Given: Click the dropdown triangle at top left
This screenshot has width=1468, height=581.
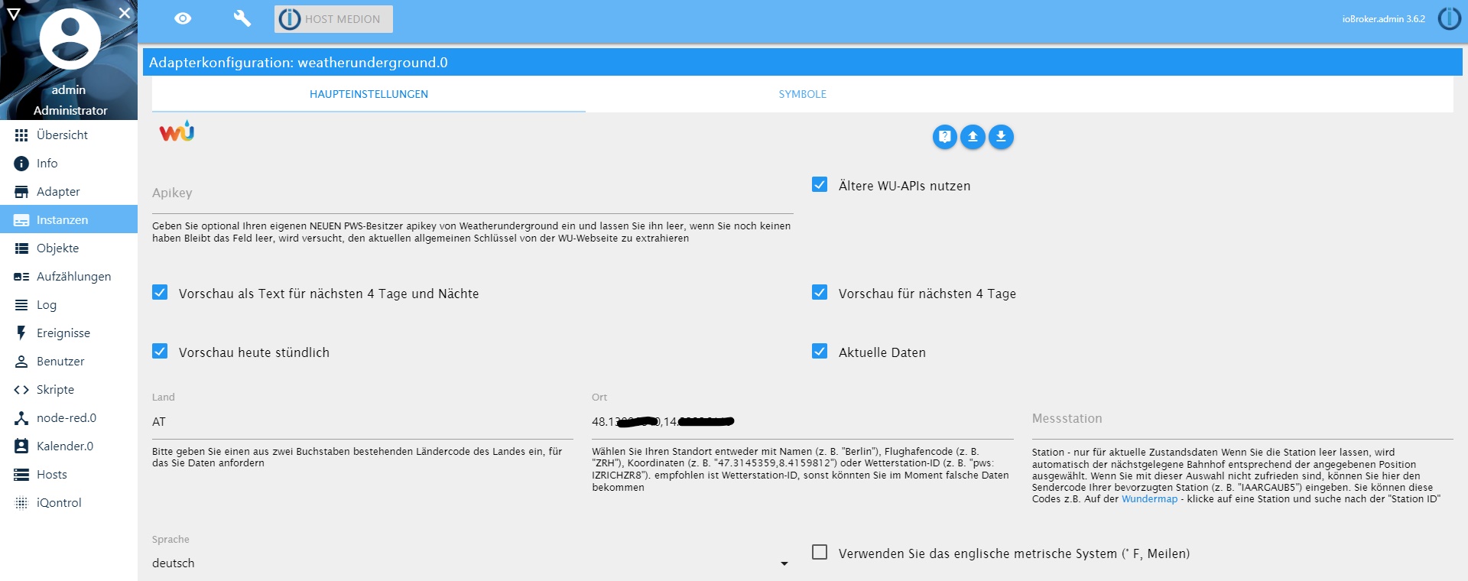Looking at the screenshot, I should 13,14.
